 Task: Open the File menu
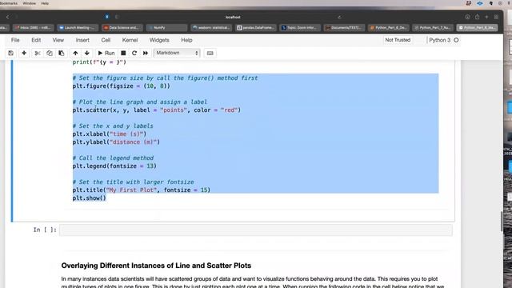[15, 40]
